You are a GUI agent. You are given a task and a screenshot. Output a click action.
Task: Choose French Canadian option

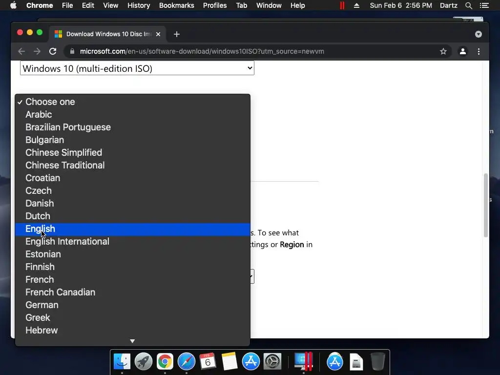pyautogui.click(x=132, y=292)
